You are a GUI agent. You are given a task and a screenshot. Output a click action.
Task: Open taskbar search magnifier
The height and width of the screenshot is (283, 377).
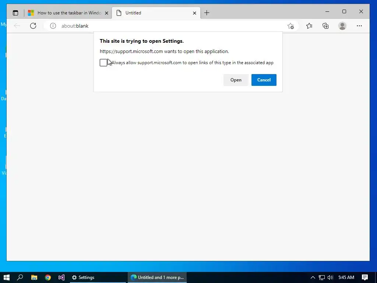tap(20, 277)
